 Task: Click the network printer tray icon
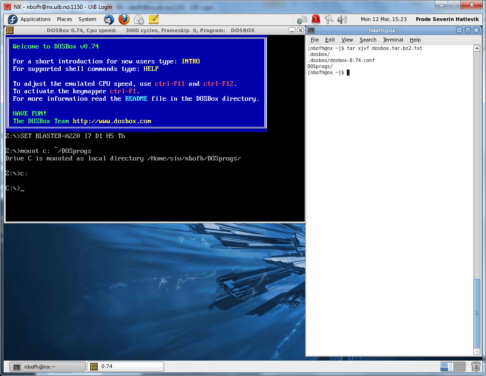coord(302,19)
